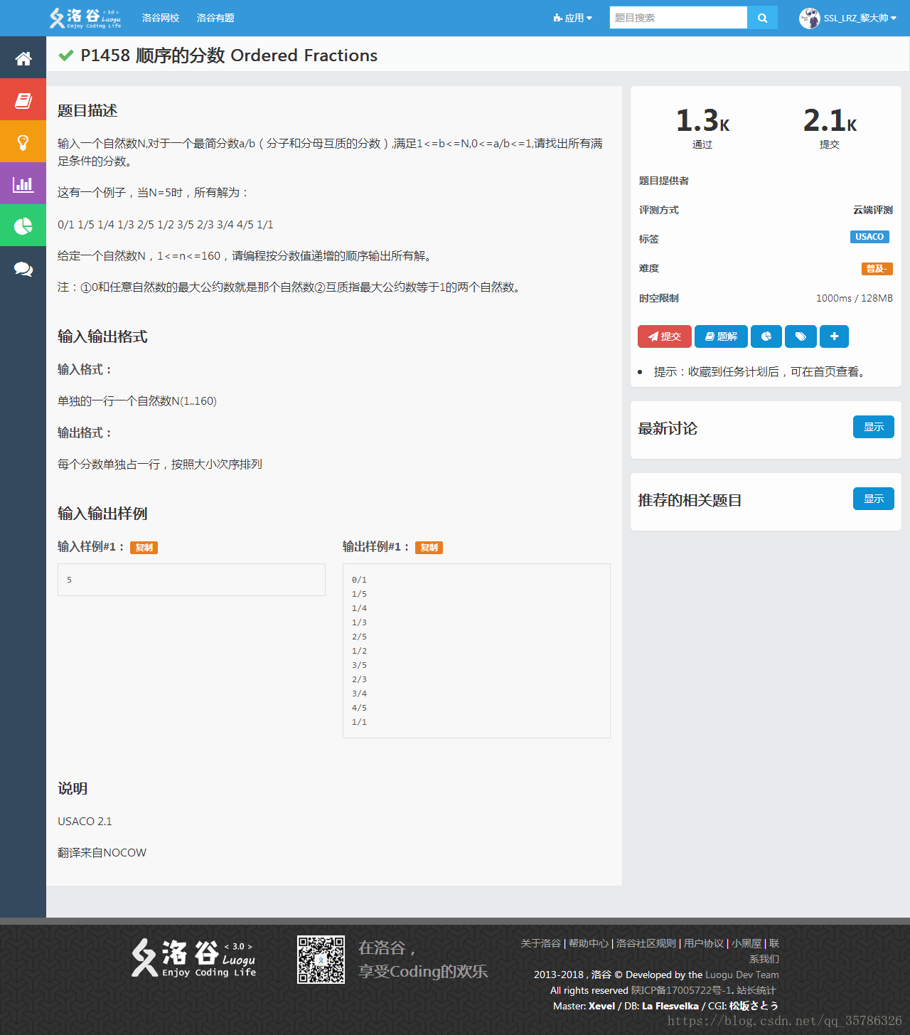Copy the 输出样例#1 with 复制
Viewport: 910px width, 1035px height.
click(429, 547)
